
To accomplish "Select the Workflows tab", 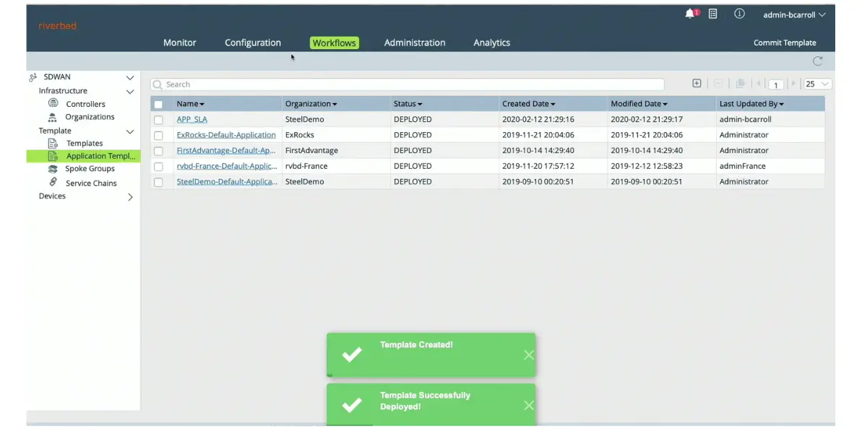I will (335, 43).
